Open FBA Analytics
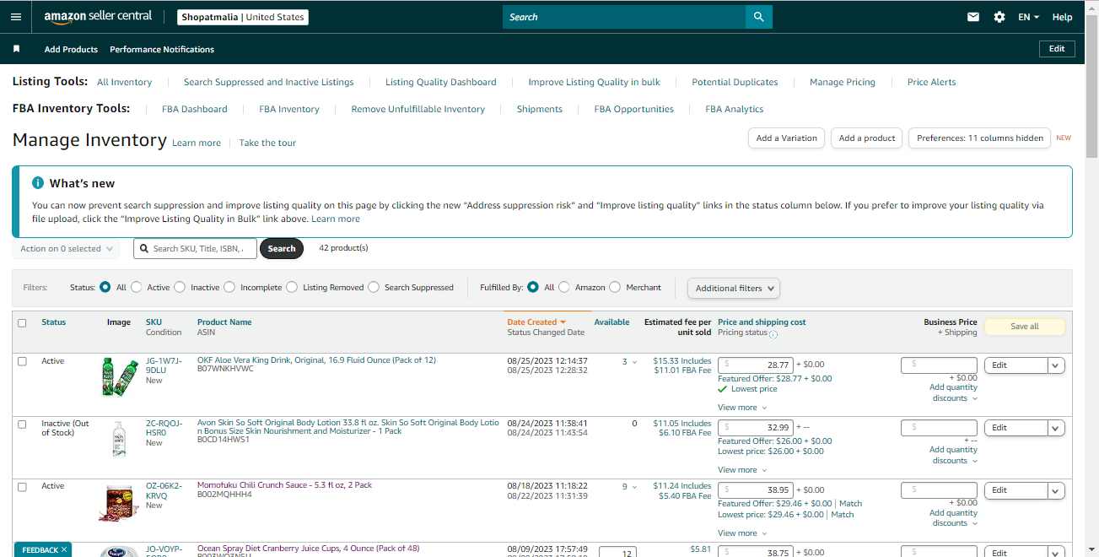This screenshot has width=1099, height=557. click(735, 110)
